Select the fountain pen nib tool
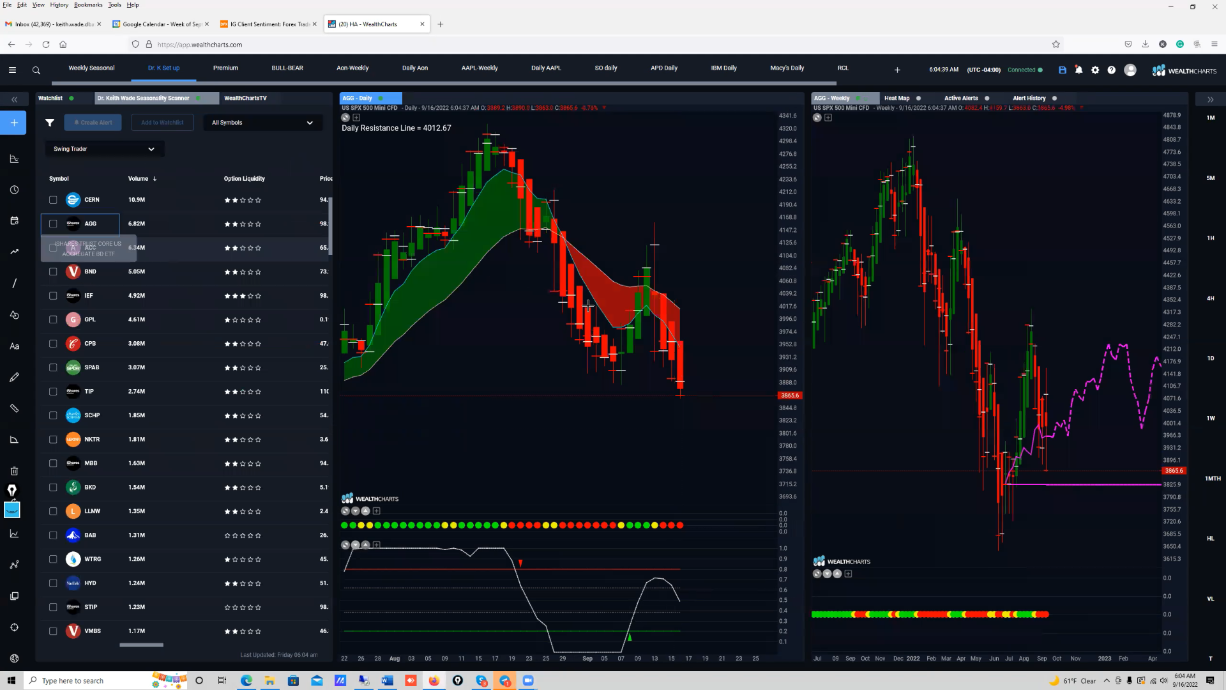Image resolution: width=1226 pixels, height=690 pixels. pos(11,490)
